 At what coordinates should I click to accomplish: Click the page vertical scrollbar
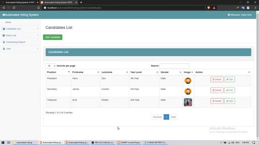point(257,76)
